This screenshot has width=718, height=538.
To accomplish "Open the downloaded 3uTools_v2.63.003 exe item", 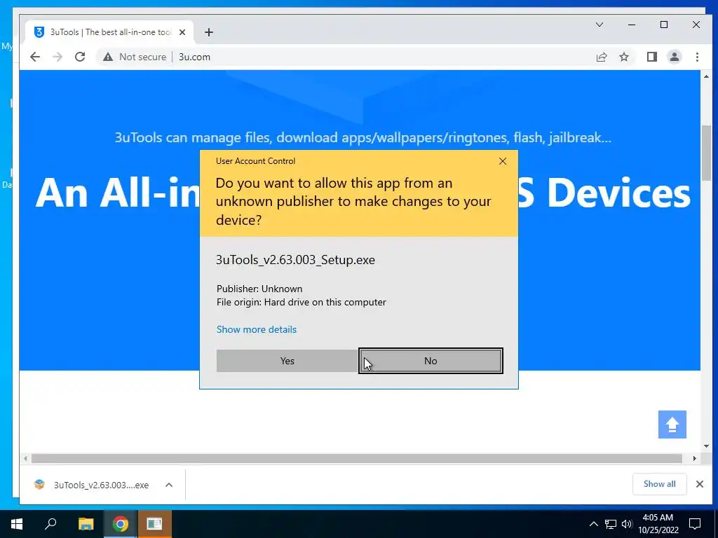I will point(92,485).
